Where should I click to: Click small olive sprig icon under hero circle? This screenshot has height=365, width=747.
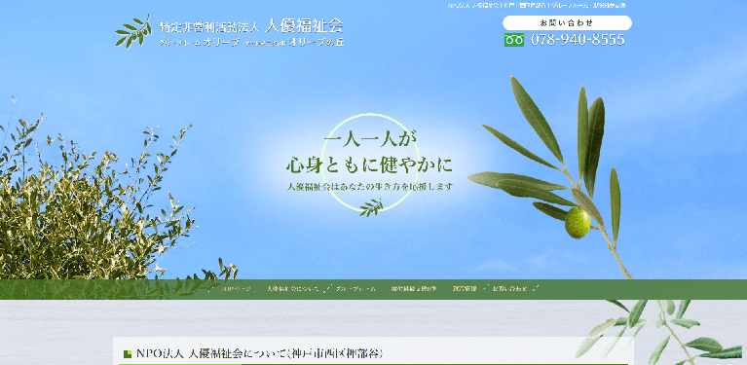pyautogui.click(x=371, y=207)
